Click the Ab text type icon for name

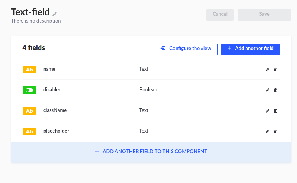coord(30,70)
